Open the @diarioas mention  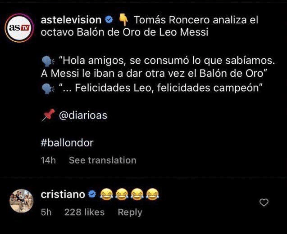[x=83, y=116]
